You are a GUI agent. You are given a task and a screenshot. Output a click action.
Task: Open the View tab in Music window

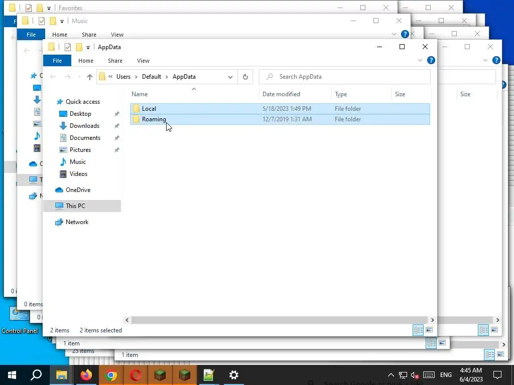(x=117, y=35)
